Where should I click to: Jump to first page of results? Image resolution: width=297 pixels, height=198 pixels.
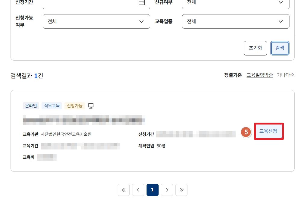(123, 190)
